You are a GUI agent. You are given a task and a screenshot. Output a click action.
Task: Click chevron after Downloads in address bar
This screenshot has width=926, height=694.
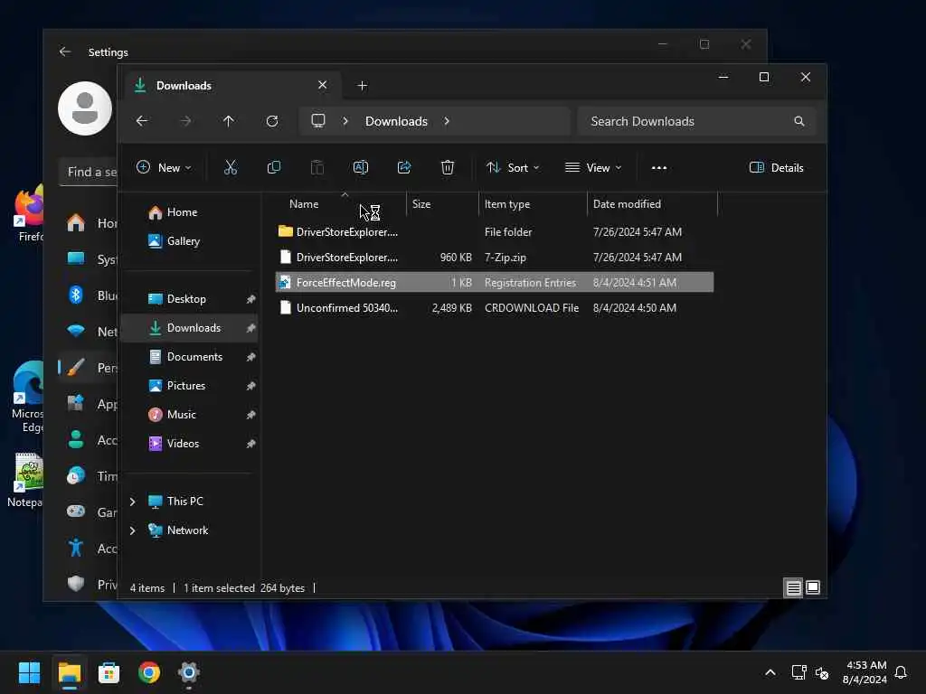[x=447, y=121]
